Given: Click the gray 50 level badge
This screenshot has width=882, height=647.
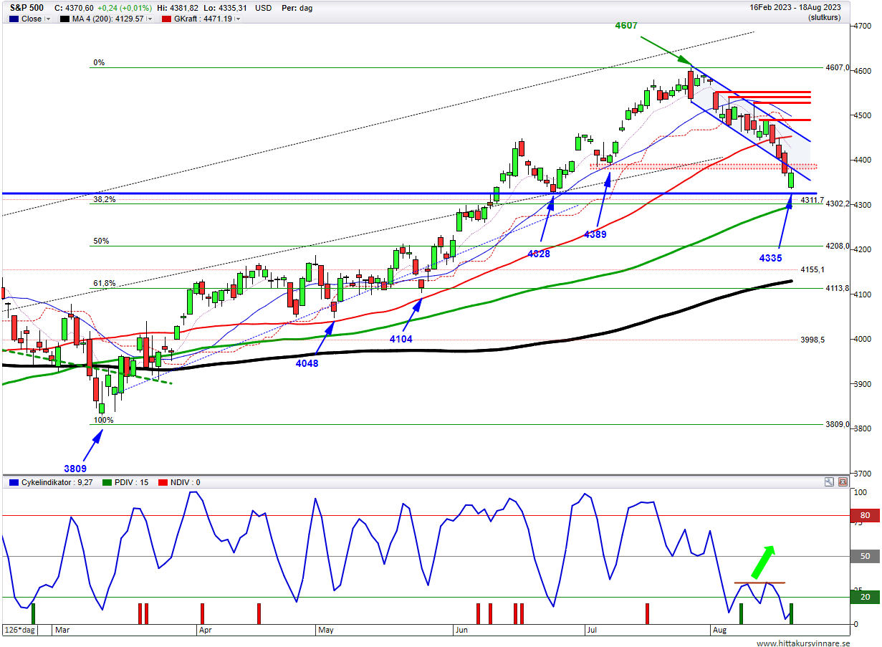Looking at the screenshot, I should point(866,556).
